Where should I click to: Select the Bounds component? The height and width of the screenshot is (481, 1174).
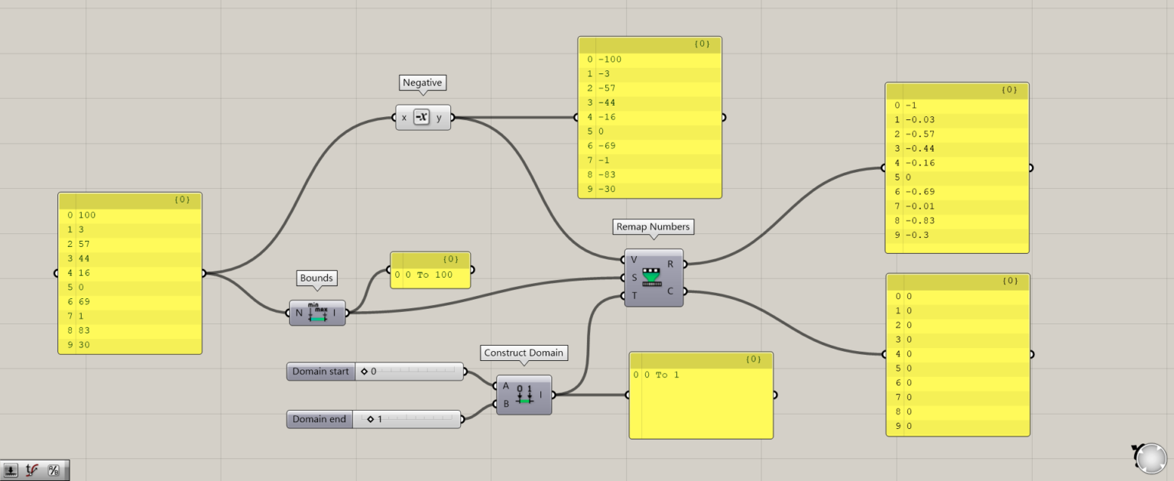pos(317,312)
